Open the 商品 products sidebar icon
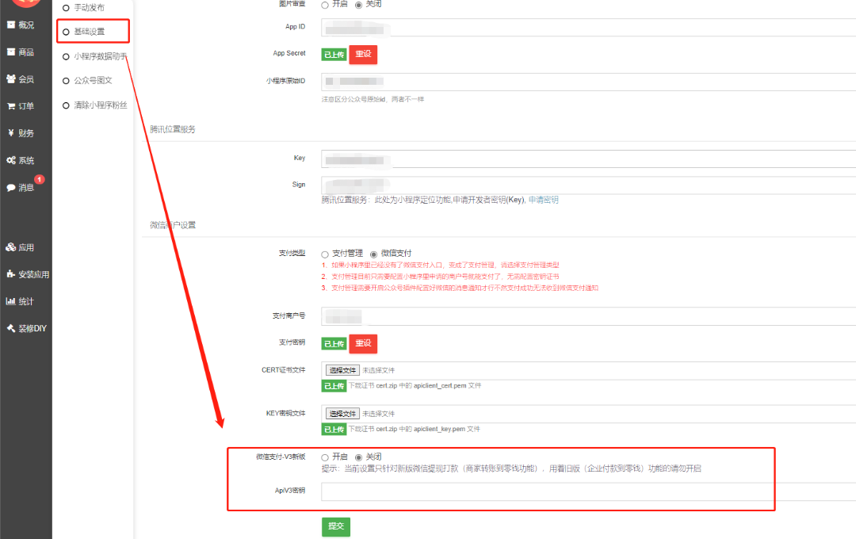Viewport: 856px width, 539px height. [x=11, y=52]
